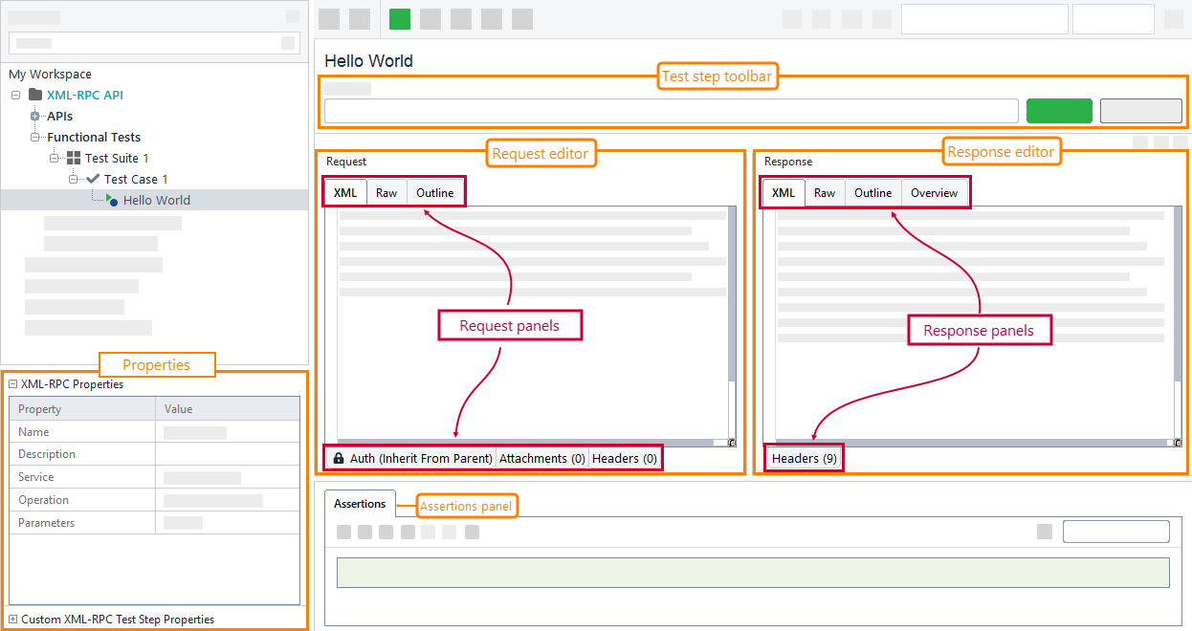This screenshot has width=1192, height=631.
Task: Click the green run icon in the main toolbar
Action: tap(399, 19)
